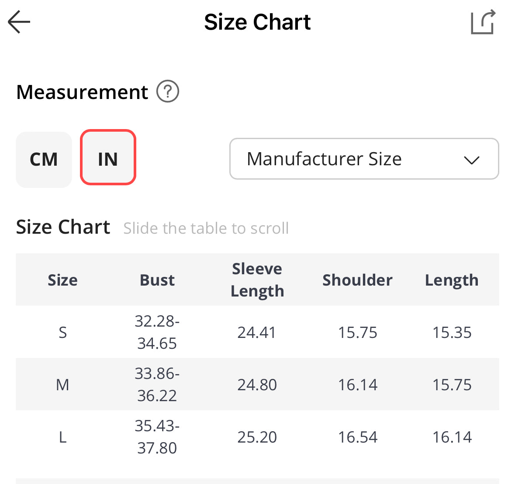
Task: Select the IN unit option
Action: tap(108, 159)
